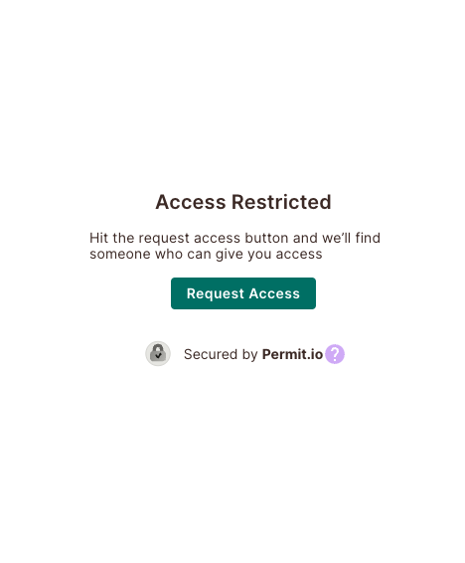Click the gray padlock checkmark icon
465x563 pixels.
158,353
